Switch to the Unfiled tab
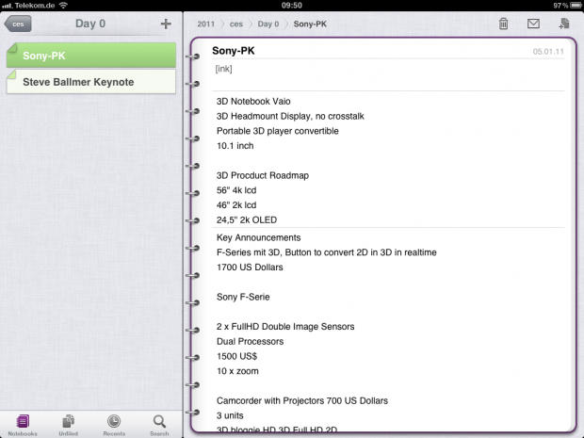584x438 pixels. pyautogui.click(x=68, y=425)
